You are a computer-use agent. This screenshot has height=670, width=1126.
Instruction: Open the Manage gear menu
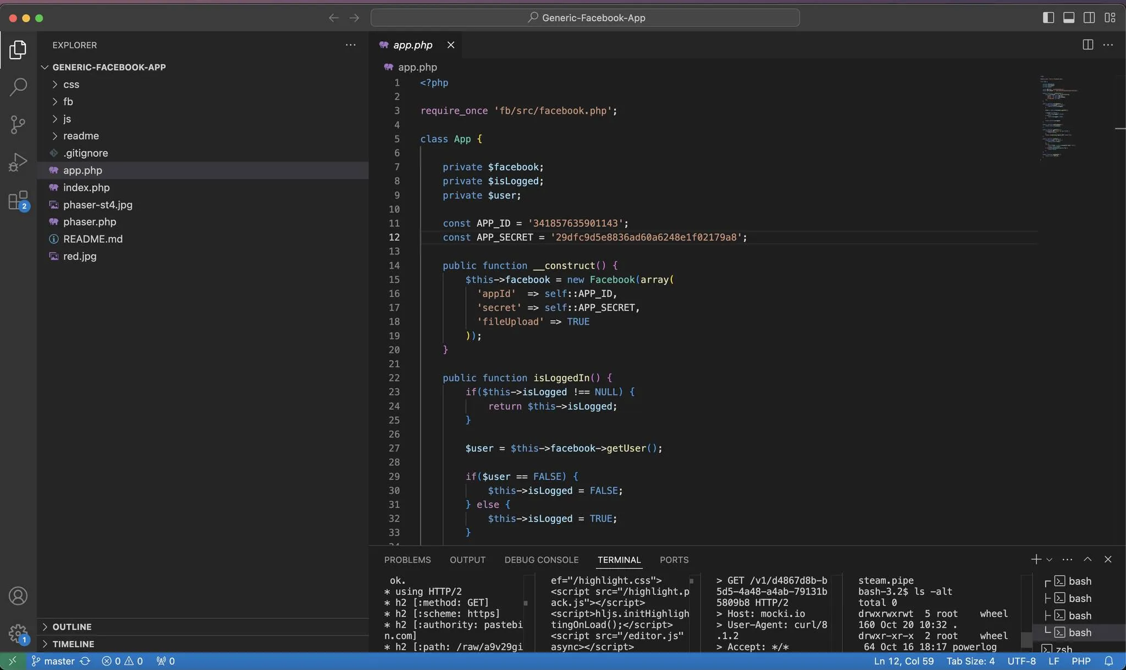click(x=18, y=633)
